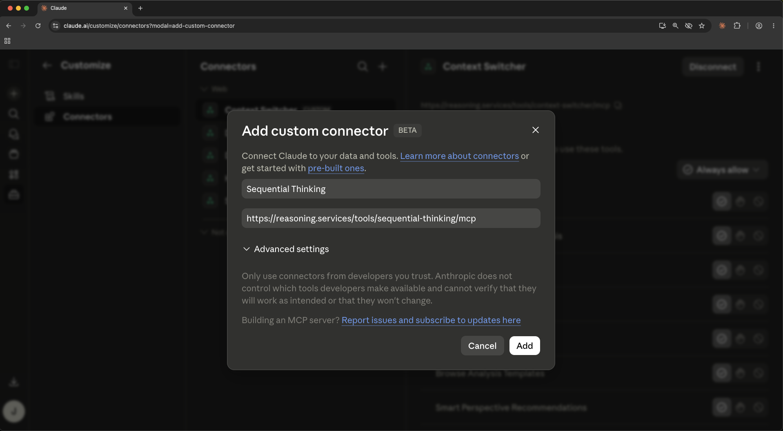This screenshot has width=783, height=431.
Task: Toggle the sidebar panel icon at top left
Action: click(x=14, y=65)
